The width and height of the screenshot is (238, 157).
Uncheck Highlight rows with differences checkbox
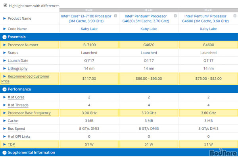pos(5,5)
